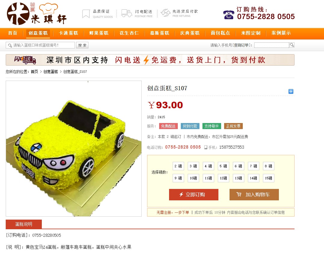Click the 立即订购 button

(x=194, y=195)
